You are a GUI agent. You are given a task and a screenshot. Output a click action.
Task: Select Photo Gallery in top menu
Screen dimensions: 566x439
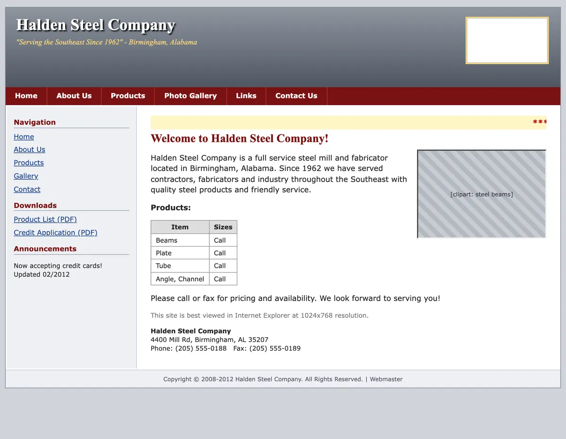tap(191, 96)
